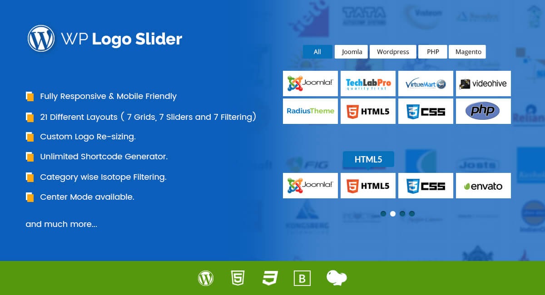Click the VirtueMart logo in the top row
545x295 pixels.
[425, 84]
